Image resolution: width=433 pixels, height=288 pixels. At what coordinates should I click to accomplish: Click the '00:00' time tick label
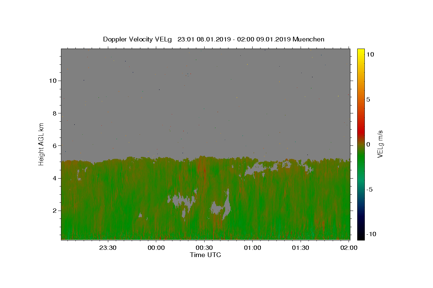[x=156, y=248]
